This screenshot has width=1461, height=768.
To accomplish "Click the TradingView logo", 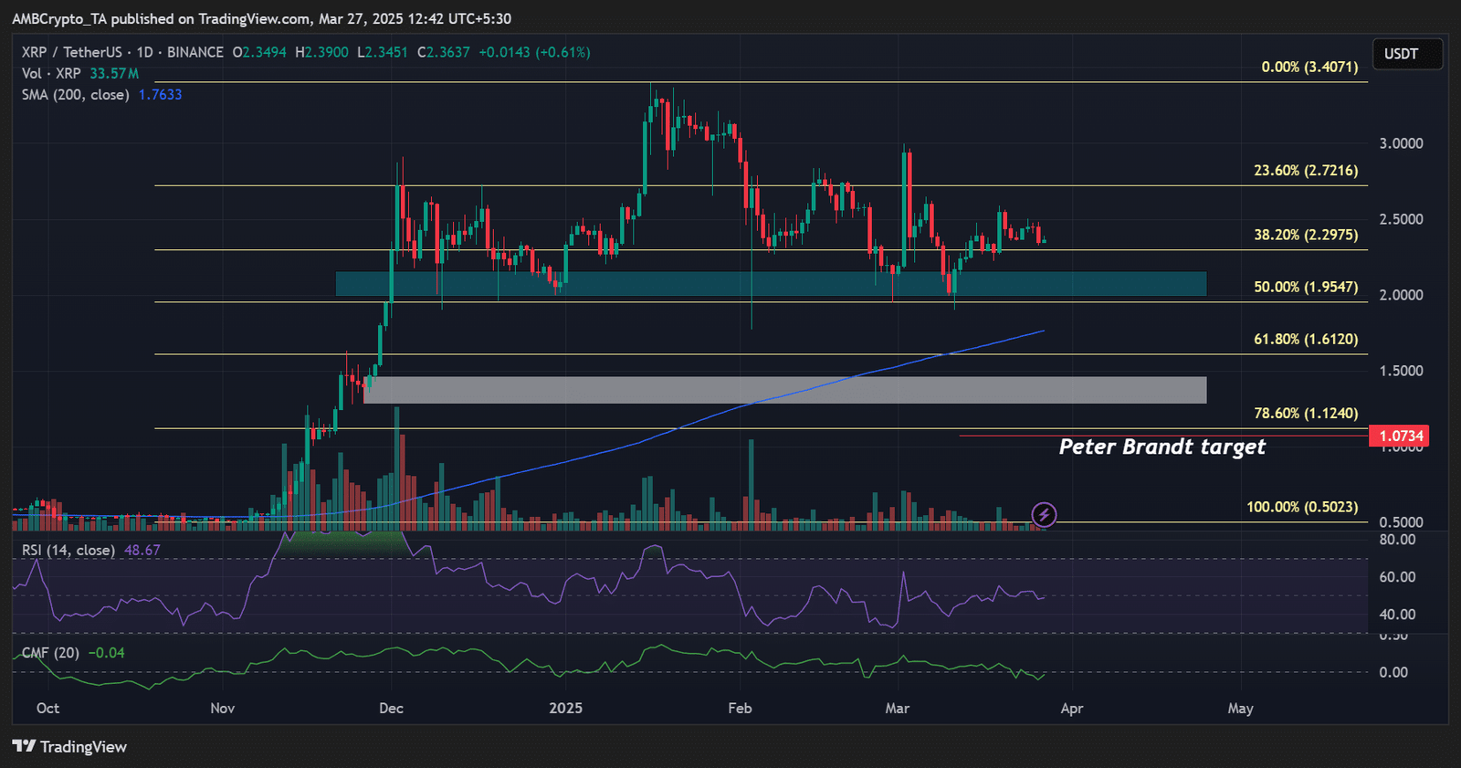I will [69, 747].
